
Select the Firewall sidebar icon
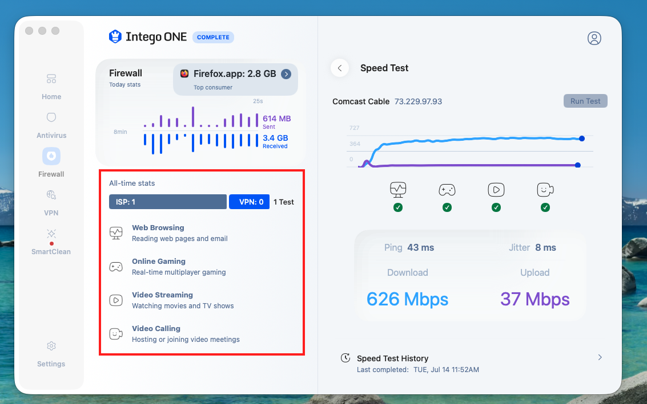(51, 157)
